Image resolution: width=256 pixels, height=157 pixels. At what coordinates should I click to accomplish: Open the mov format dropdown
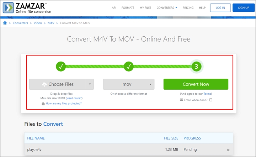click(x=129, y=84)
